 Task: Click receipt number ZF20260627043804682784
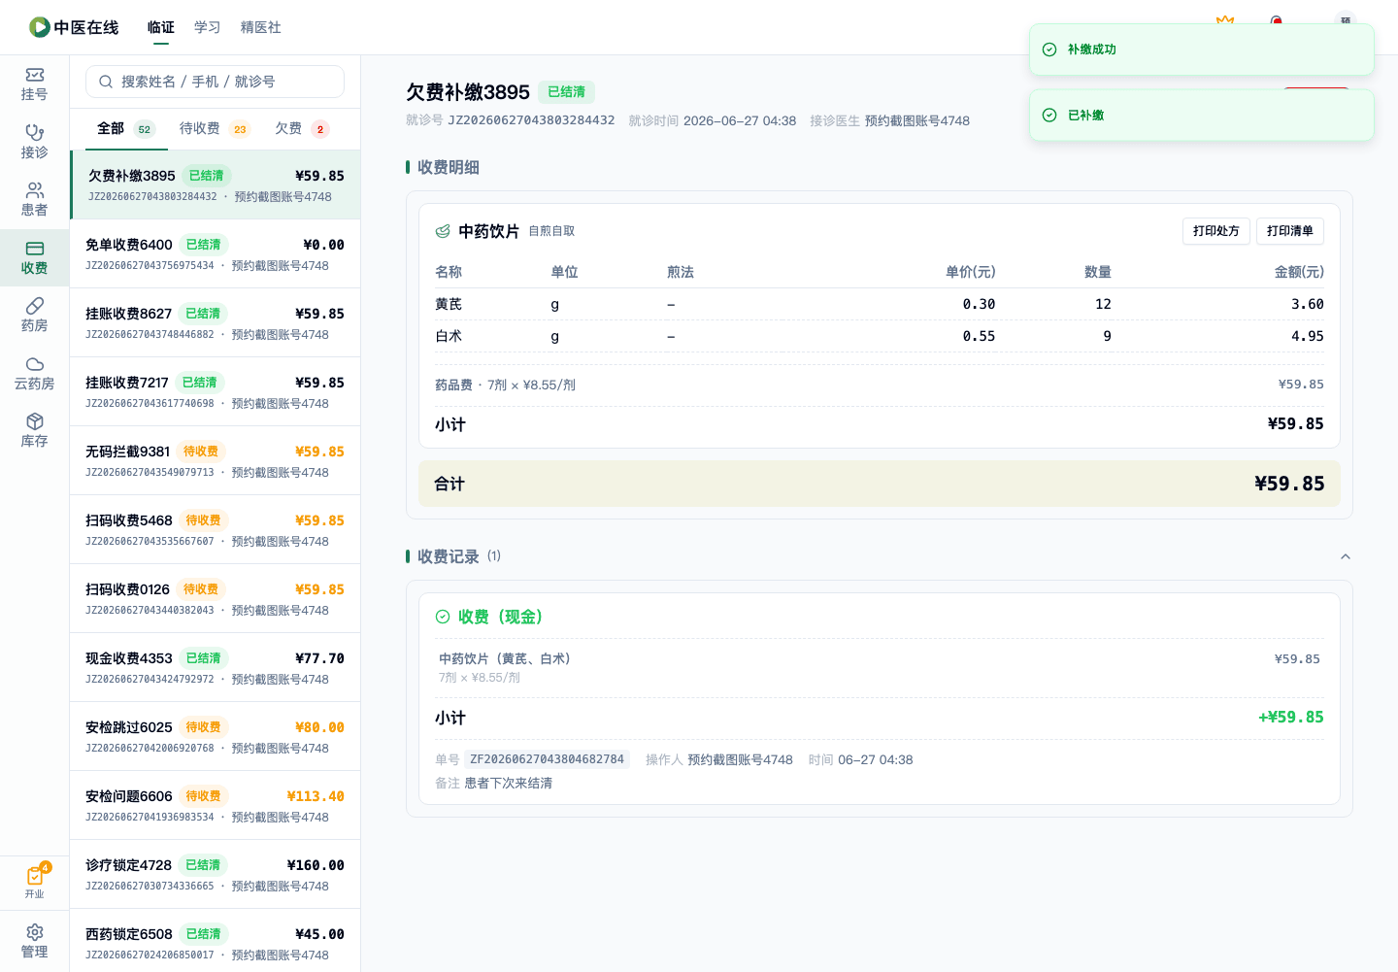click(x=547, y=759)
